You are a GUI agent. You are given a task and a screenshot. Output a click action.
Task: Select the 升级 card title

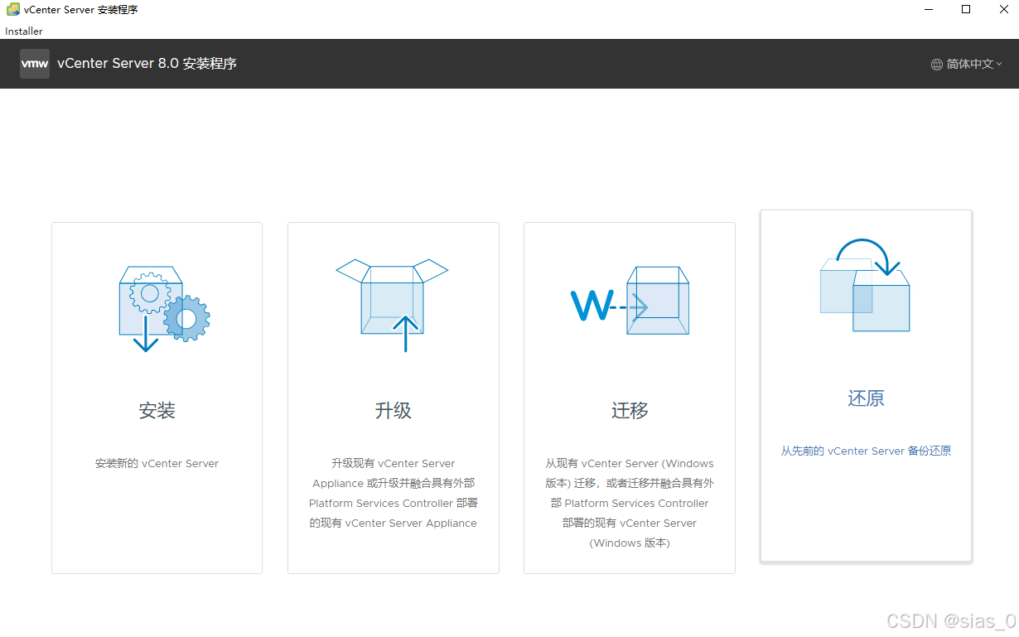(x=394, y=411)
